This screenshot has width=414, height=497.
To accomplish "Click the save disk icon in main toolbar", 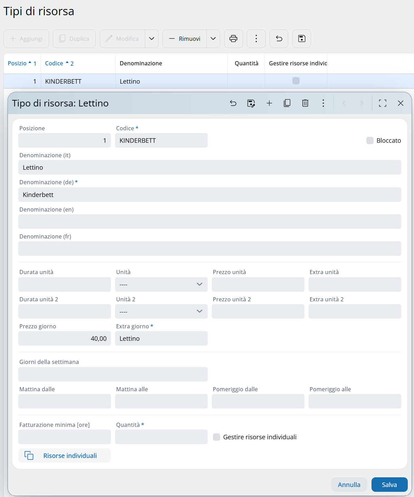I will 302,39.
